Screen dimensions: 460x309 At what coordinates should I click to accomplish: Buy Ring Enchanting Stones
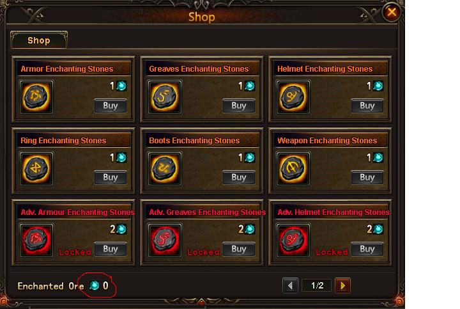point(111,177)
